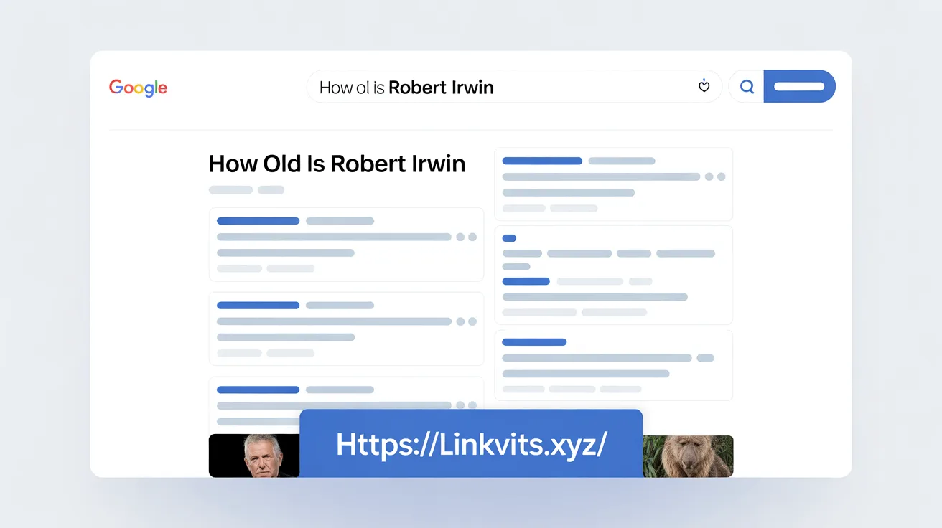This screenshot has height=528, width=942.
Task: Open the thumbnail of the gray-haired man
Action: (254, 456)
